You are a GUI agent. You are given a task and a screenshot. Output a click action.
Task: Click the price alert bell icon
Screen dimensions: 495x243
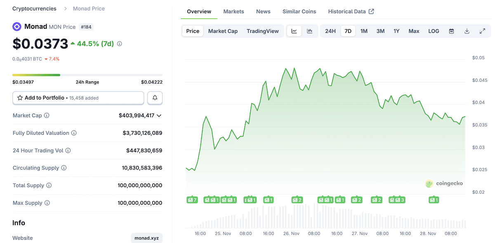pyautogui.click(x=155, y=98)
